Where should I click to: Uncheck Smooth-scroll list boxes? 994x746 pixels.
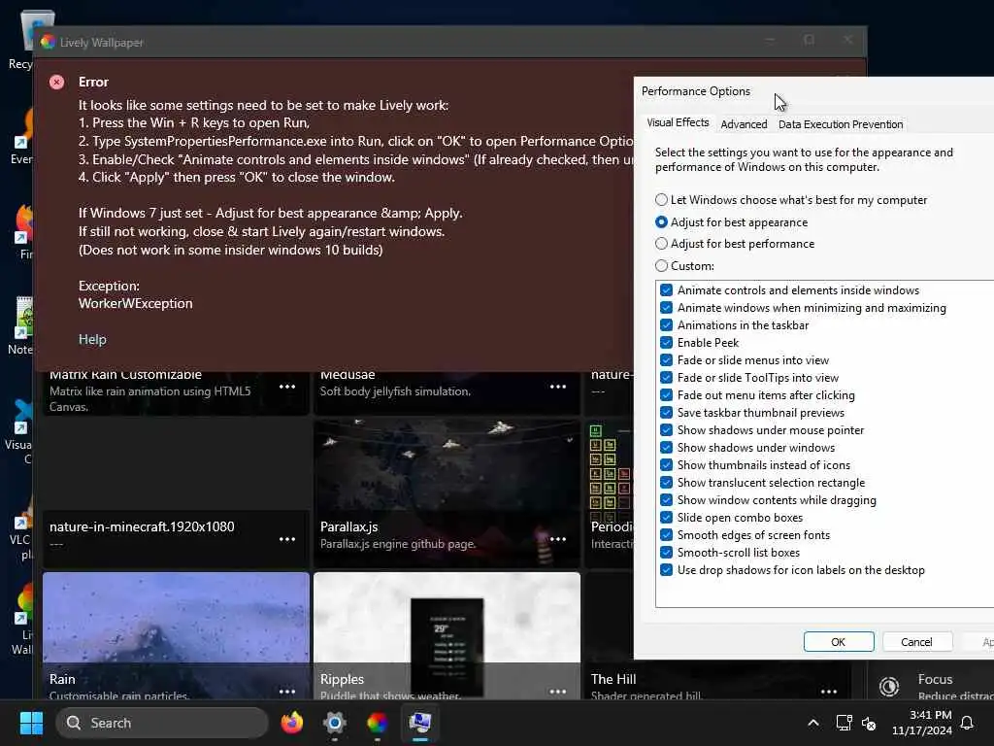point(666,553)
